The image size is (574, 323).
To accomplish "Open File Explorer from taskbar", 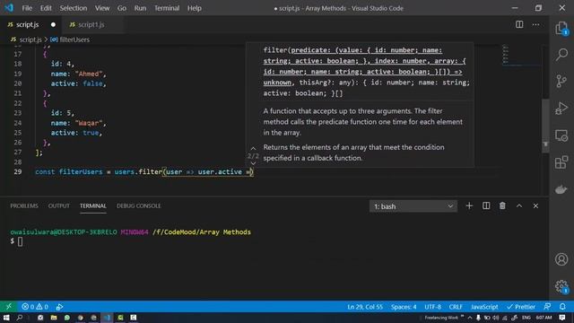I will click(54, 318).
